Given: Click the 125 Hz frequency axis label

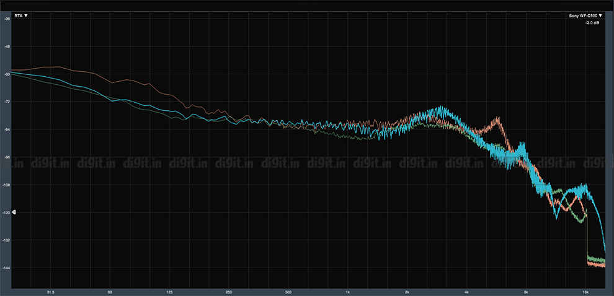Looking at the screenshot, I should point(169,292).
